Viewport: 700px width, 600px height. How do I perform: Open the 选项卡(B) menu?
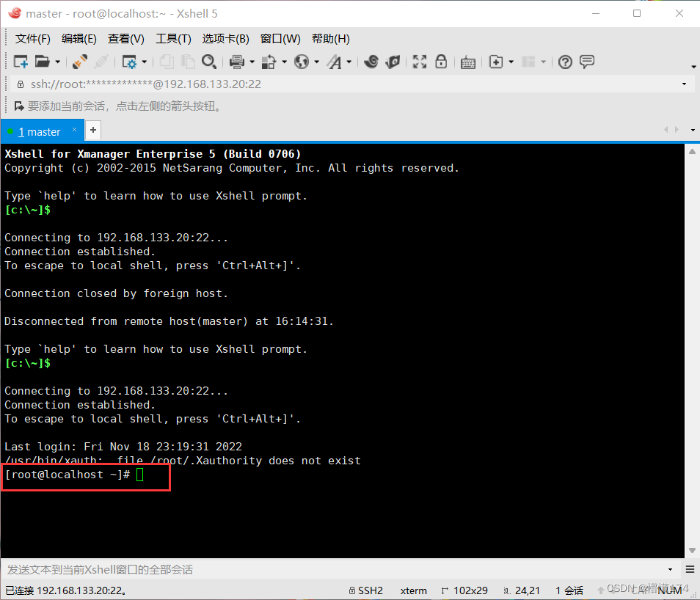click(x=225, y=39)
